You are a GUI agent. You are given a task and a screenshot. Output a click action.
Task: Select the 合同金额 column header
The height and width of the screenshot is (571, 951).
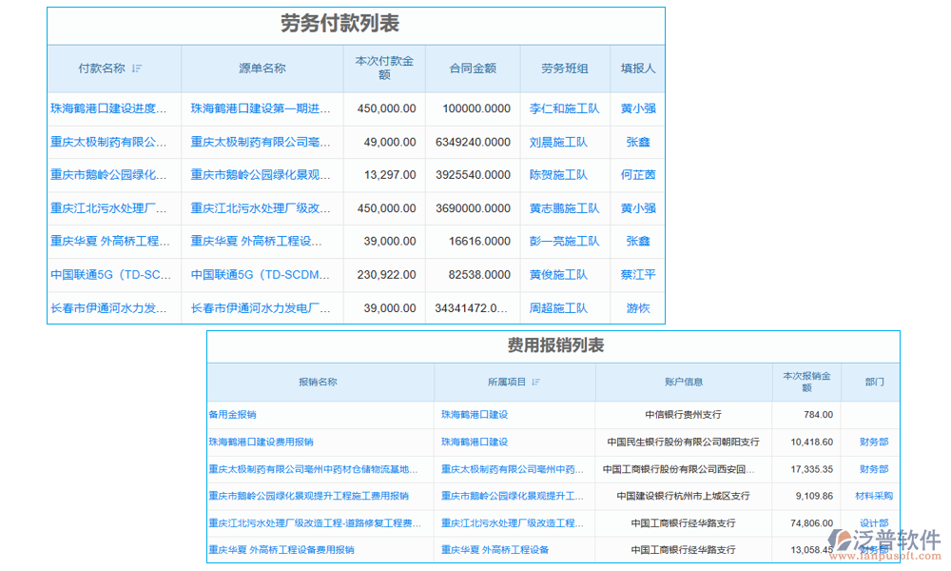(472, 68)
